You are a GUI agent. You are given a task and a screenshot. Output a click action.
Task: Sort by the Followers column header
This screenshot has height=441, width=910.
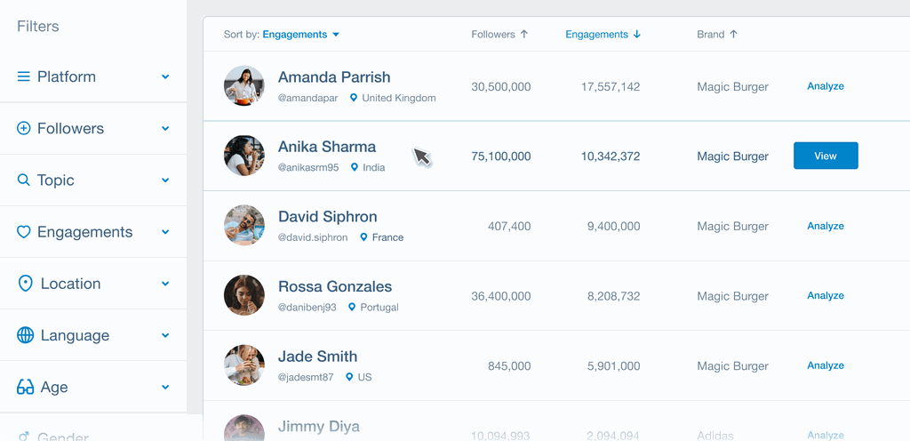[x=499, y=35]
